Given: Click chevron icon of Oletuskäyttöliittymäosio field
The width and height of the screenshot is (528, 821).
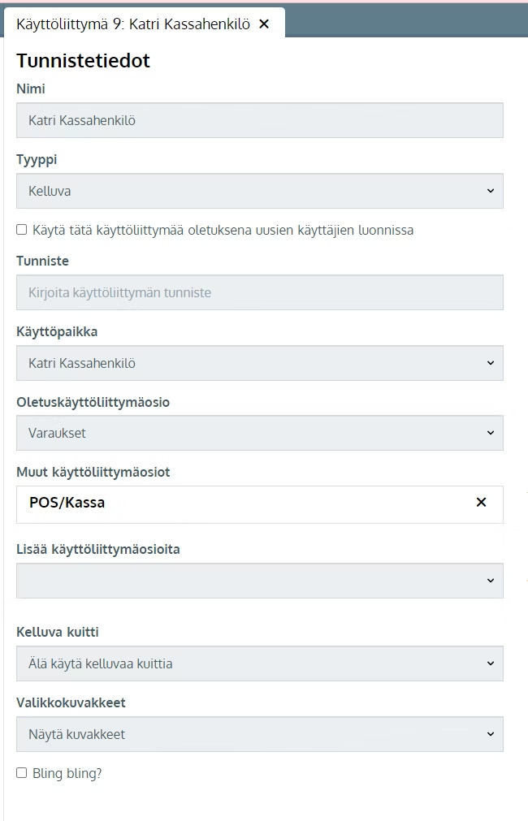Looking at the screenshot, I should coord(491,433).
